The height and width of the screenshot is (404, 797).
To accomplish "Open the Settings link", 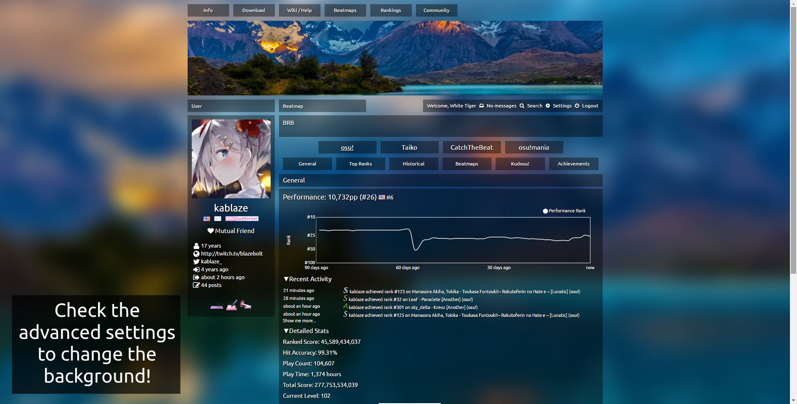I will [x=562, y=106].
